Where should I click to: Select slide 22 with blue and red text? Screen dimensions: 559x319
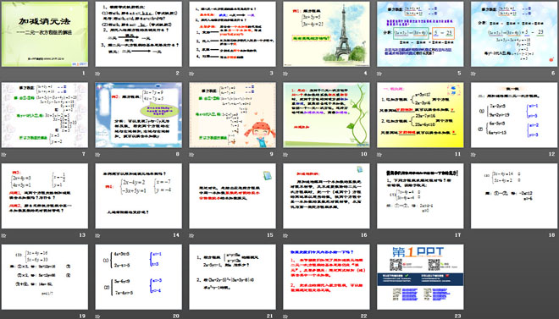[326, 277]
